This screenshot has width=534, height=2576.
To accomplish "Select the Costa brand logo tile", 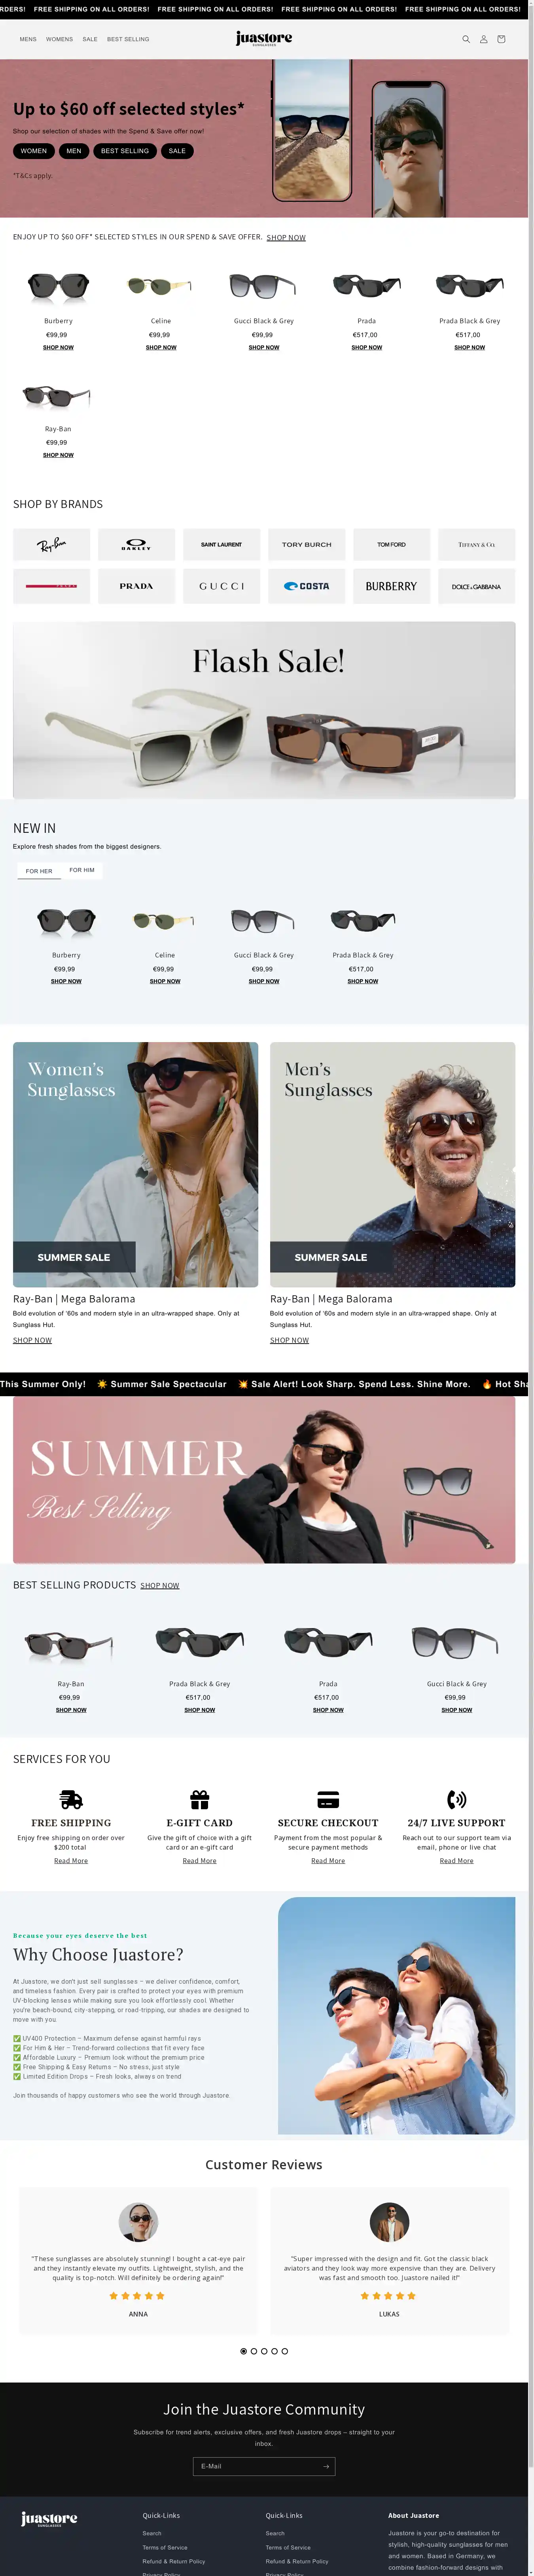I will pos(306,586).
